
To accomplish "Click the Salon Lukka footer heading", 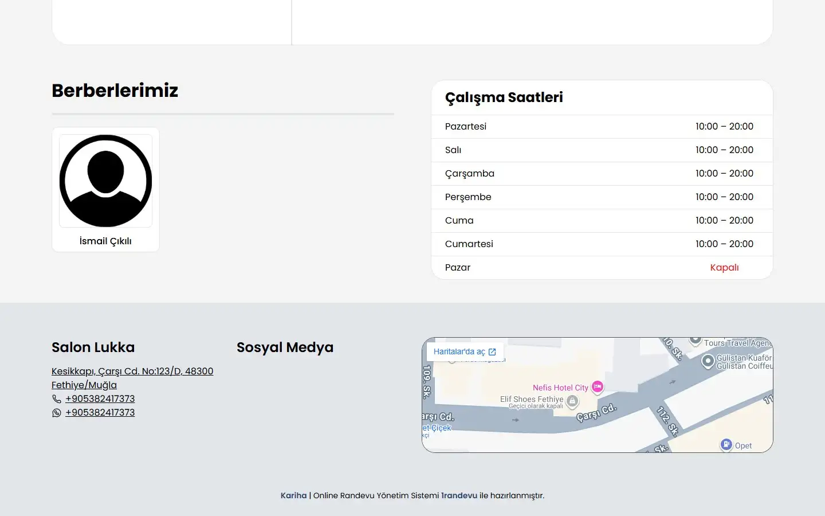I will pos(93,347).
